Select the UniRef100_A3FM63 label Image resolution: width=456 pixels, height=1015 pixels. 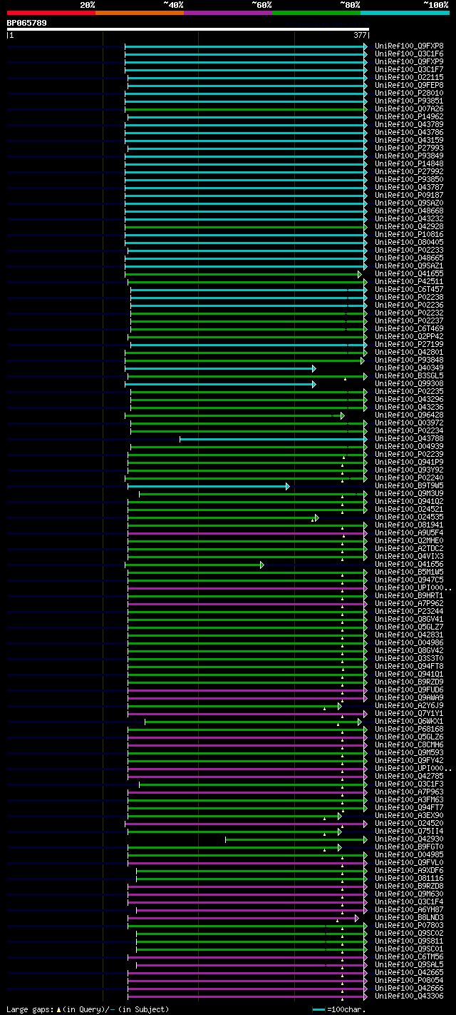(x=409, y=800)
